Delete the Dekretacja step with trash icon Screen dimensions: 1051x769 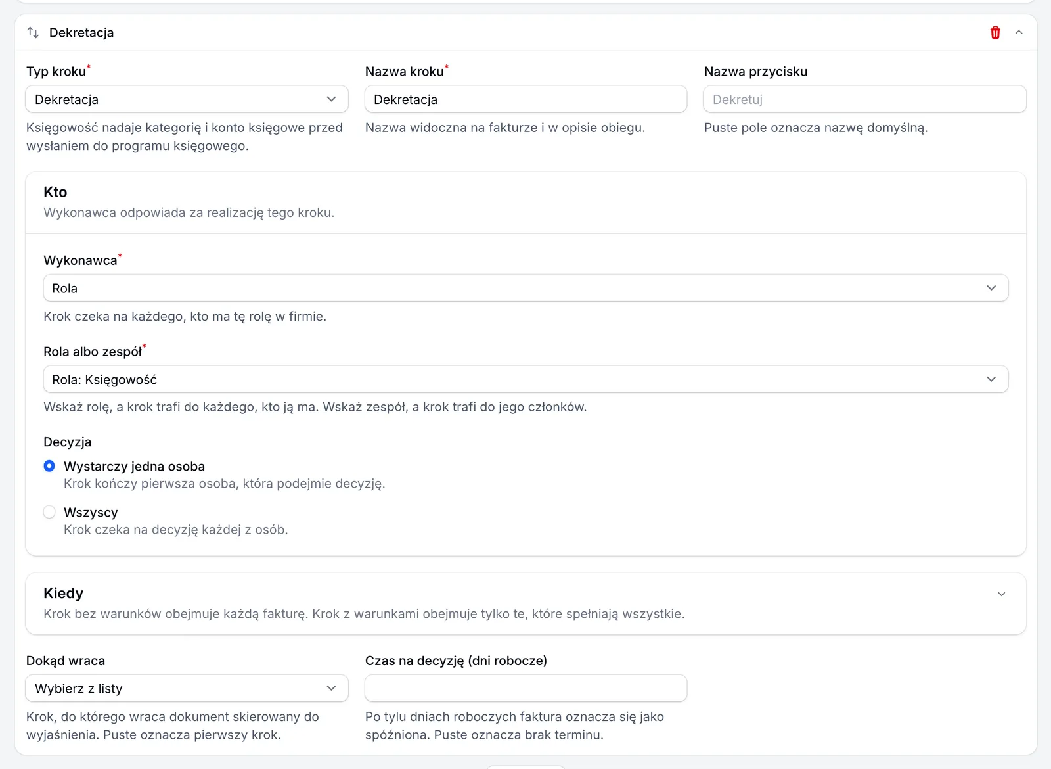(995, 33)
